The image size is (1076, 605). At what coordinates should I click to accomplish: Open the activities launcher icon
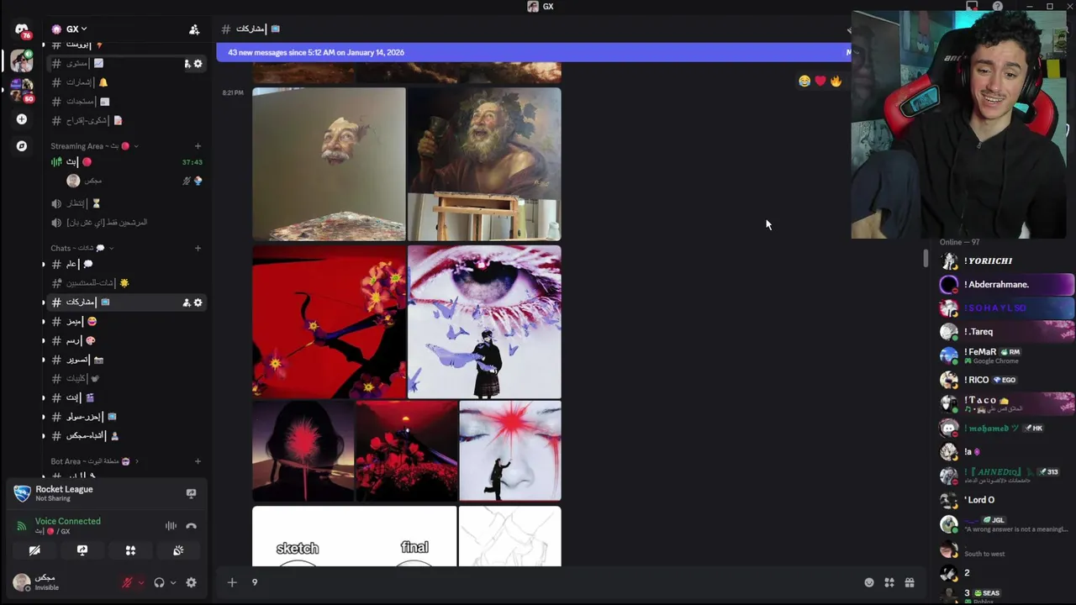pos(130,550)
